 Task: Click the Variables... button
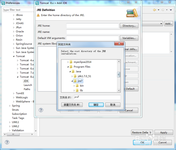tap(129, 38)
